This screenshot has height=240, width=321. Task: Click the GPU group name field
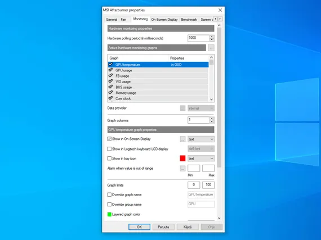201,204
